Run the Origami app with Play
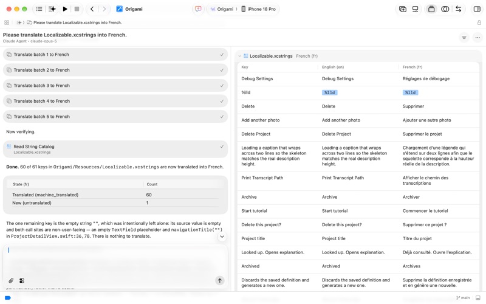 pos(65,9)
